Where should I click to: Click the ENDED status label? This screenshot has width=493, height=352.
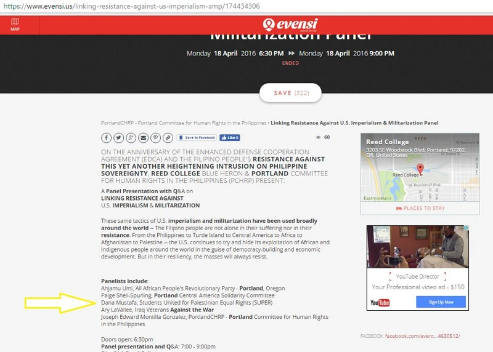(290, 63)
